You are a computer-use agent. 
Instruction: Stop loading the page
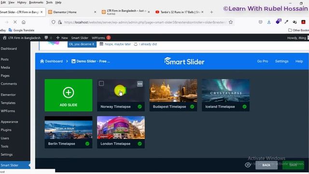pos(15,22)
